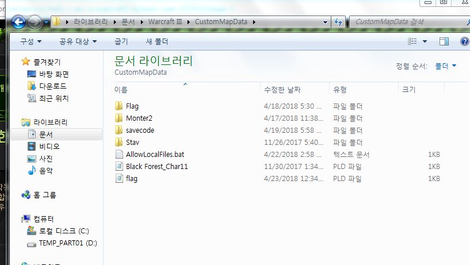
Task: Click the folder icon in the address bar
Action: (56, 22)
